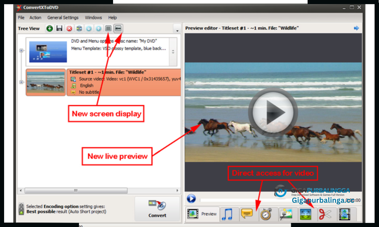This screenshot has height=227, width=379.
Task: Click the English audio music note icon
Action: 73,86
